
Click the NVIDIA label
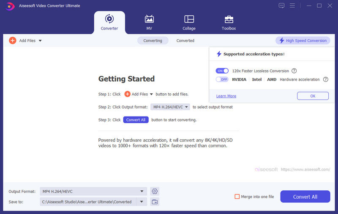point(239,79)
